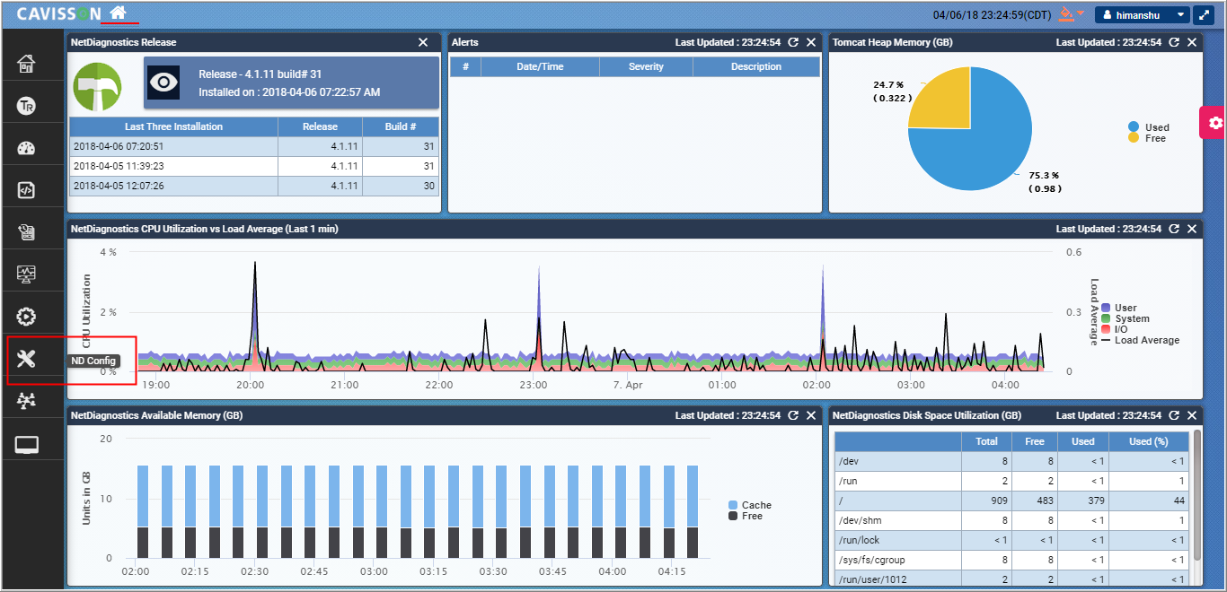Toggle the User series in the CPU legend
This screenshot has width=1227, height=592.
(1118, 308)
